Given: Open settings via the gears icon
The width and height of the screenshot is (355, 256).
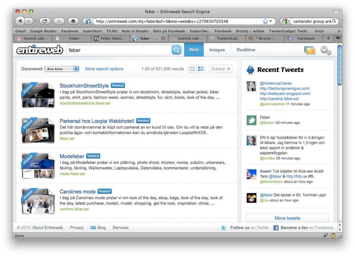Looking at the screenshot, I should pos(326,50).
